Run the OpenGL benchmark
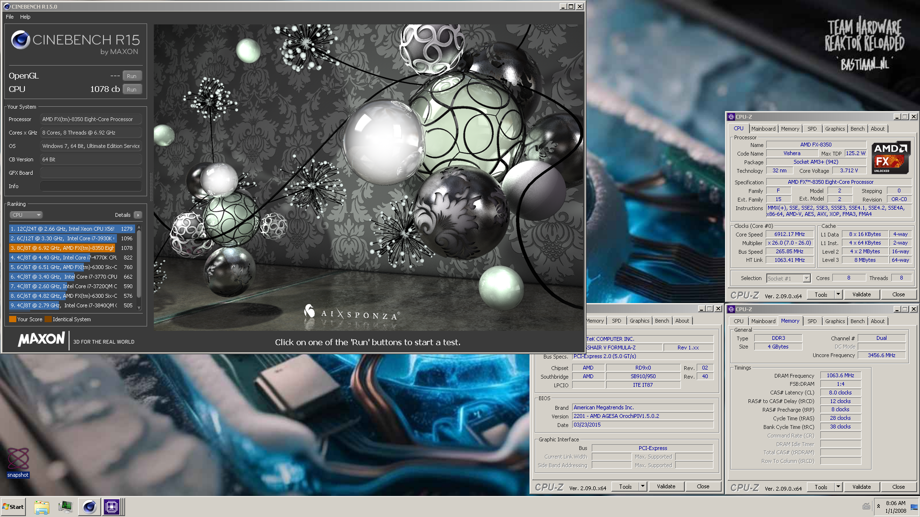Screen dimensions: 920x517 [132, 76]
